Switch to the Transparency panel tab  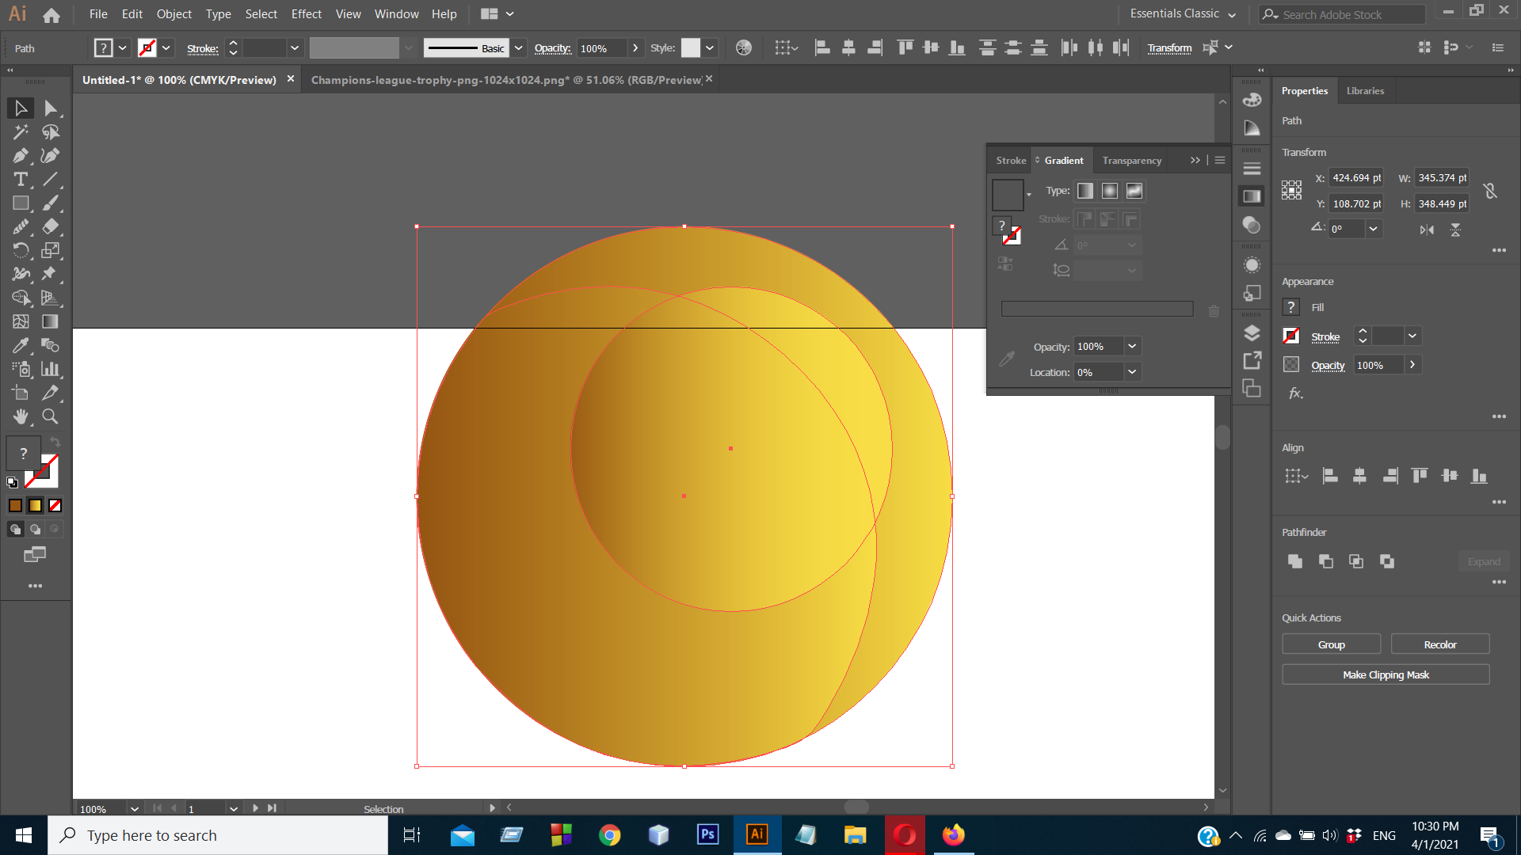click(x=1131, y=161)
